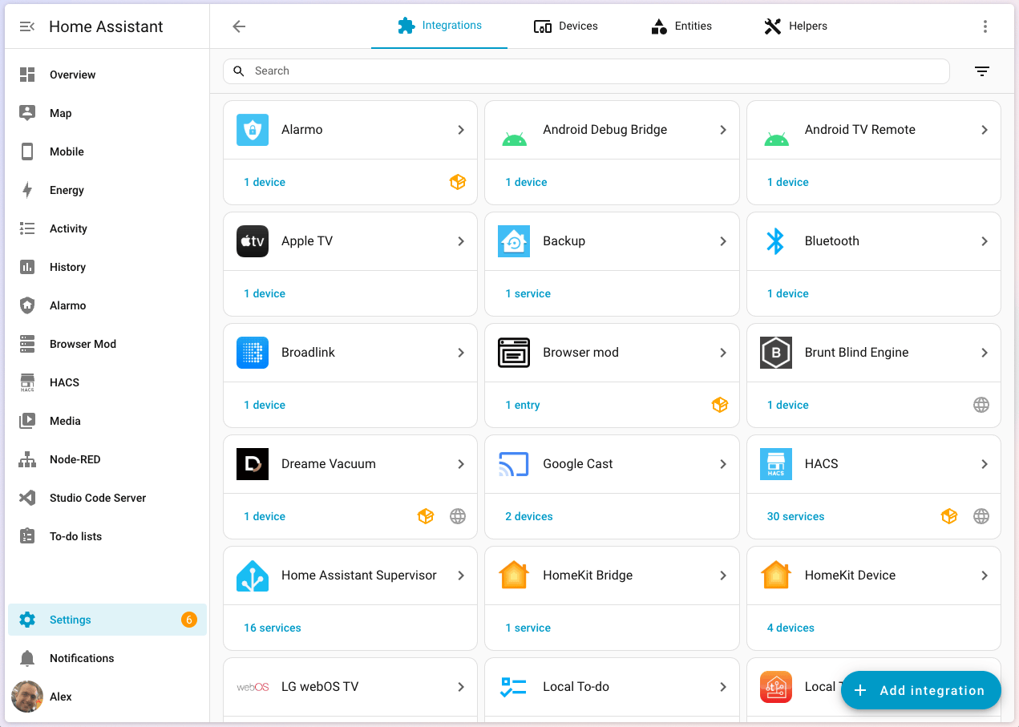1019x727 pixels.
Task: Click the HomeKit Bridge house icon
Action: [514, 575]
